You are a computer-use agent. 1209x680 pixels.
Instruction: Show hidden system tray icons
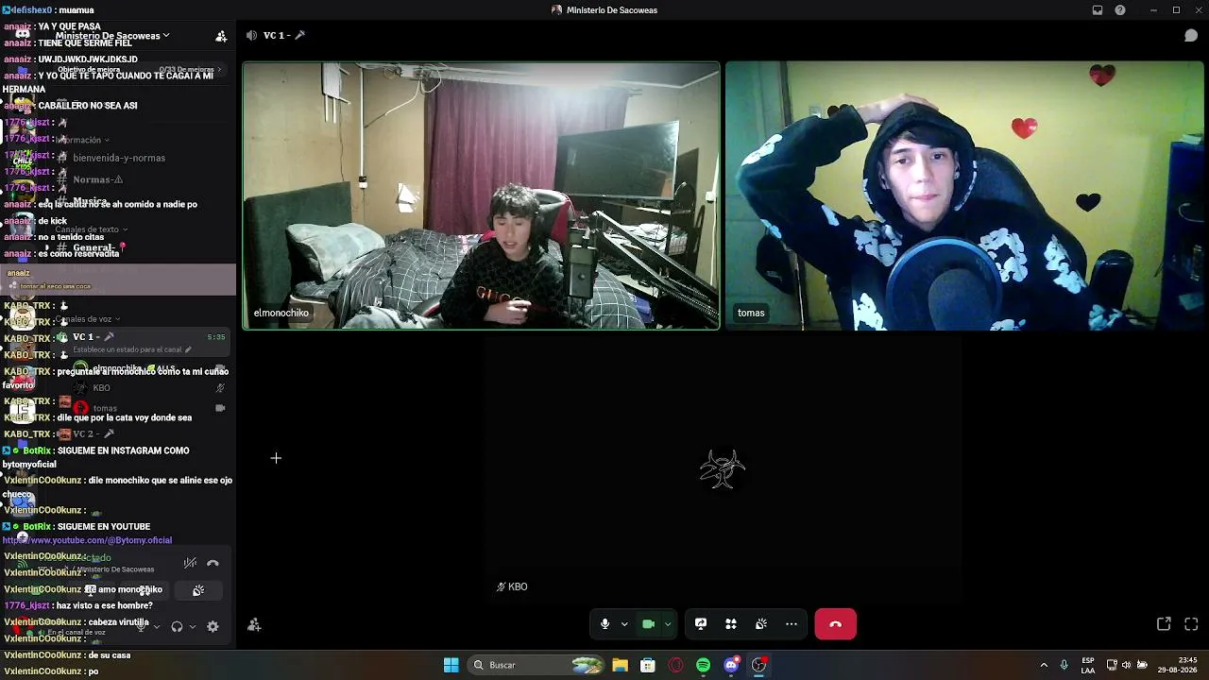[x=1044, y=665]
